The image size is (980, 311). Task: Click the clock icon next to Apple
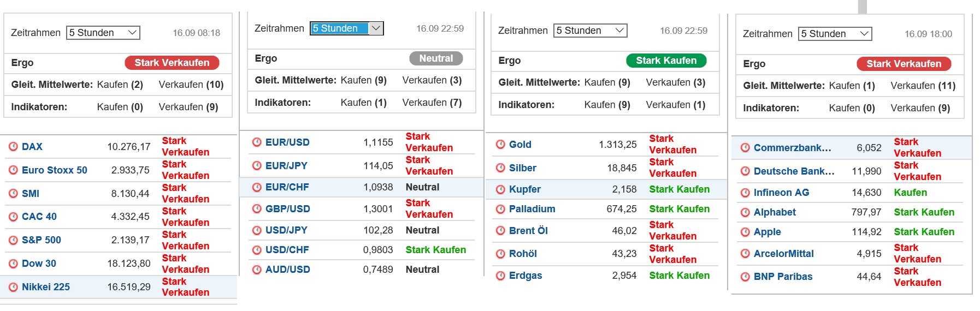point(745,232)
